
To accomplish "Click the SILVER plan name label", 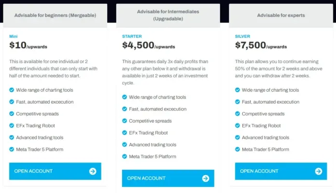I will point(242,36).
